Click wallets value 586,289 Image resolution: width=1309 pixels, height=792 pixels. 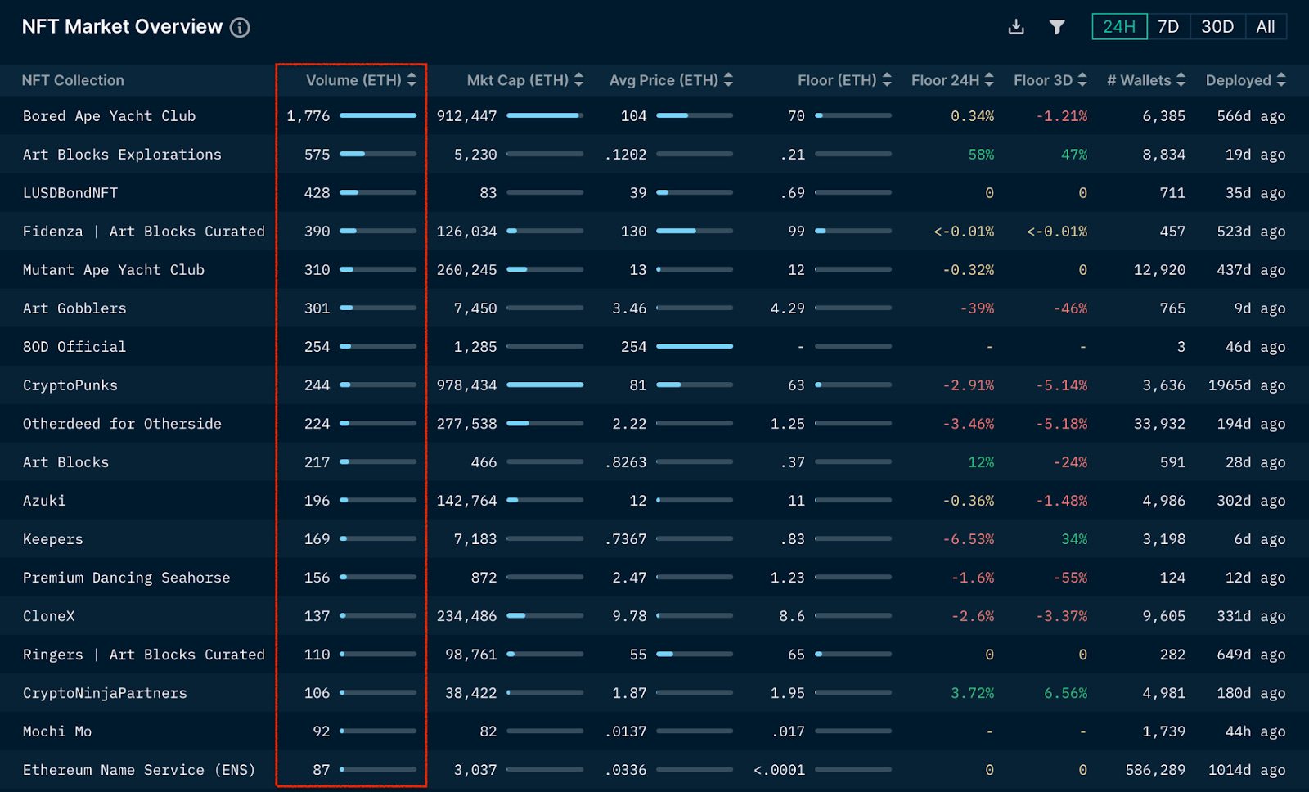[x=1155, y=770]
